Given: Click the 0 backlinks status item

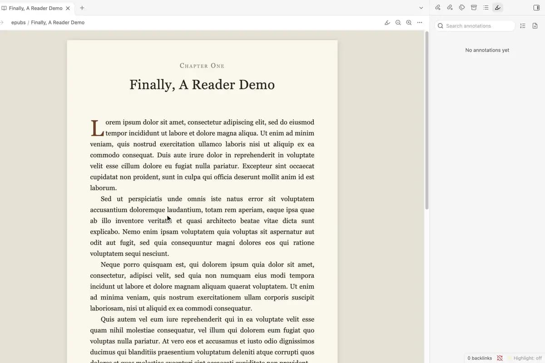Looking at the screenshot, I should [x=480, y=358].
